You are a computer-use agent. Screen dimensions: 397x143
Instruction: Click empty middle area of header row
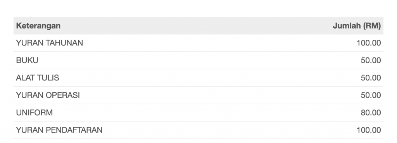(x=198, y=26)
